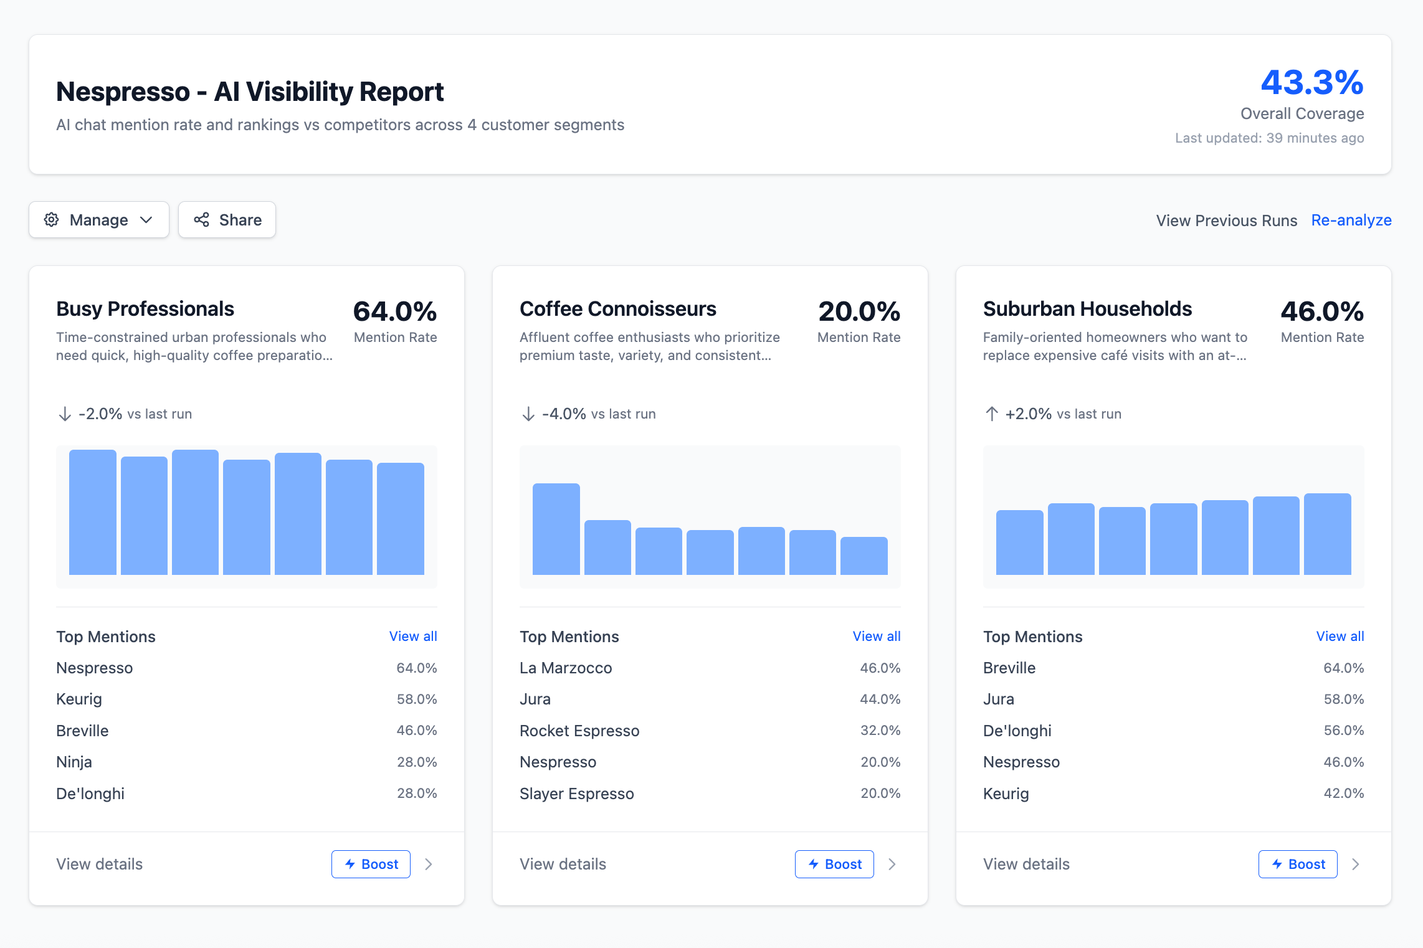Click the Manage gear icon
This screenshot has height=948, width=1423.
tap(52, 220)
